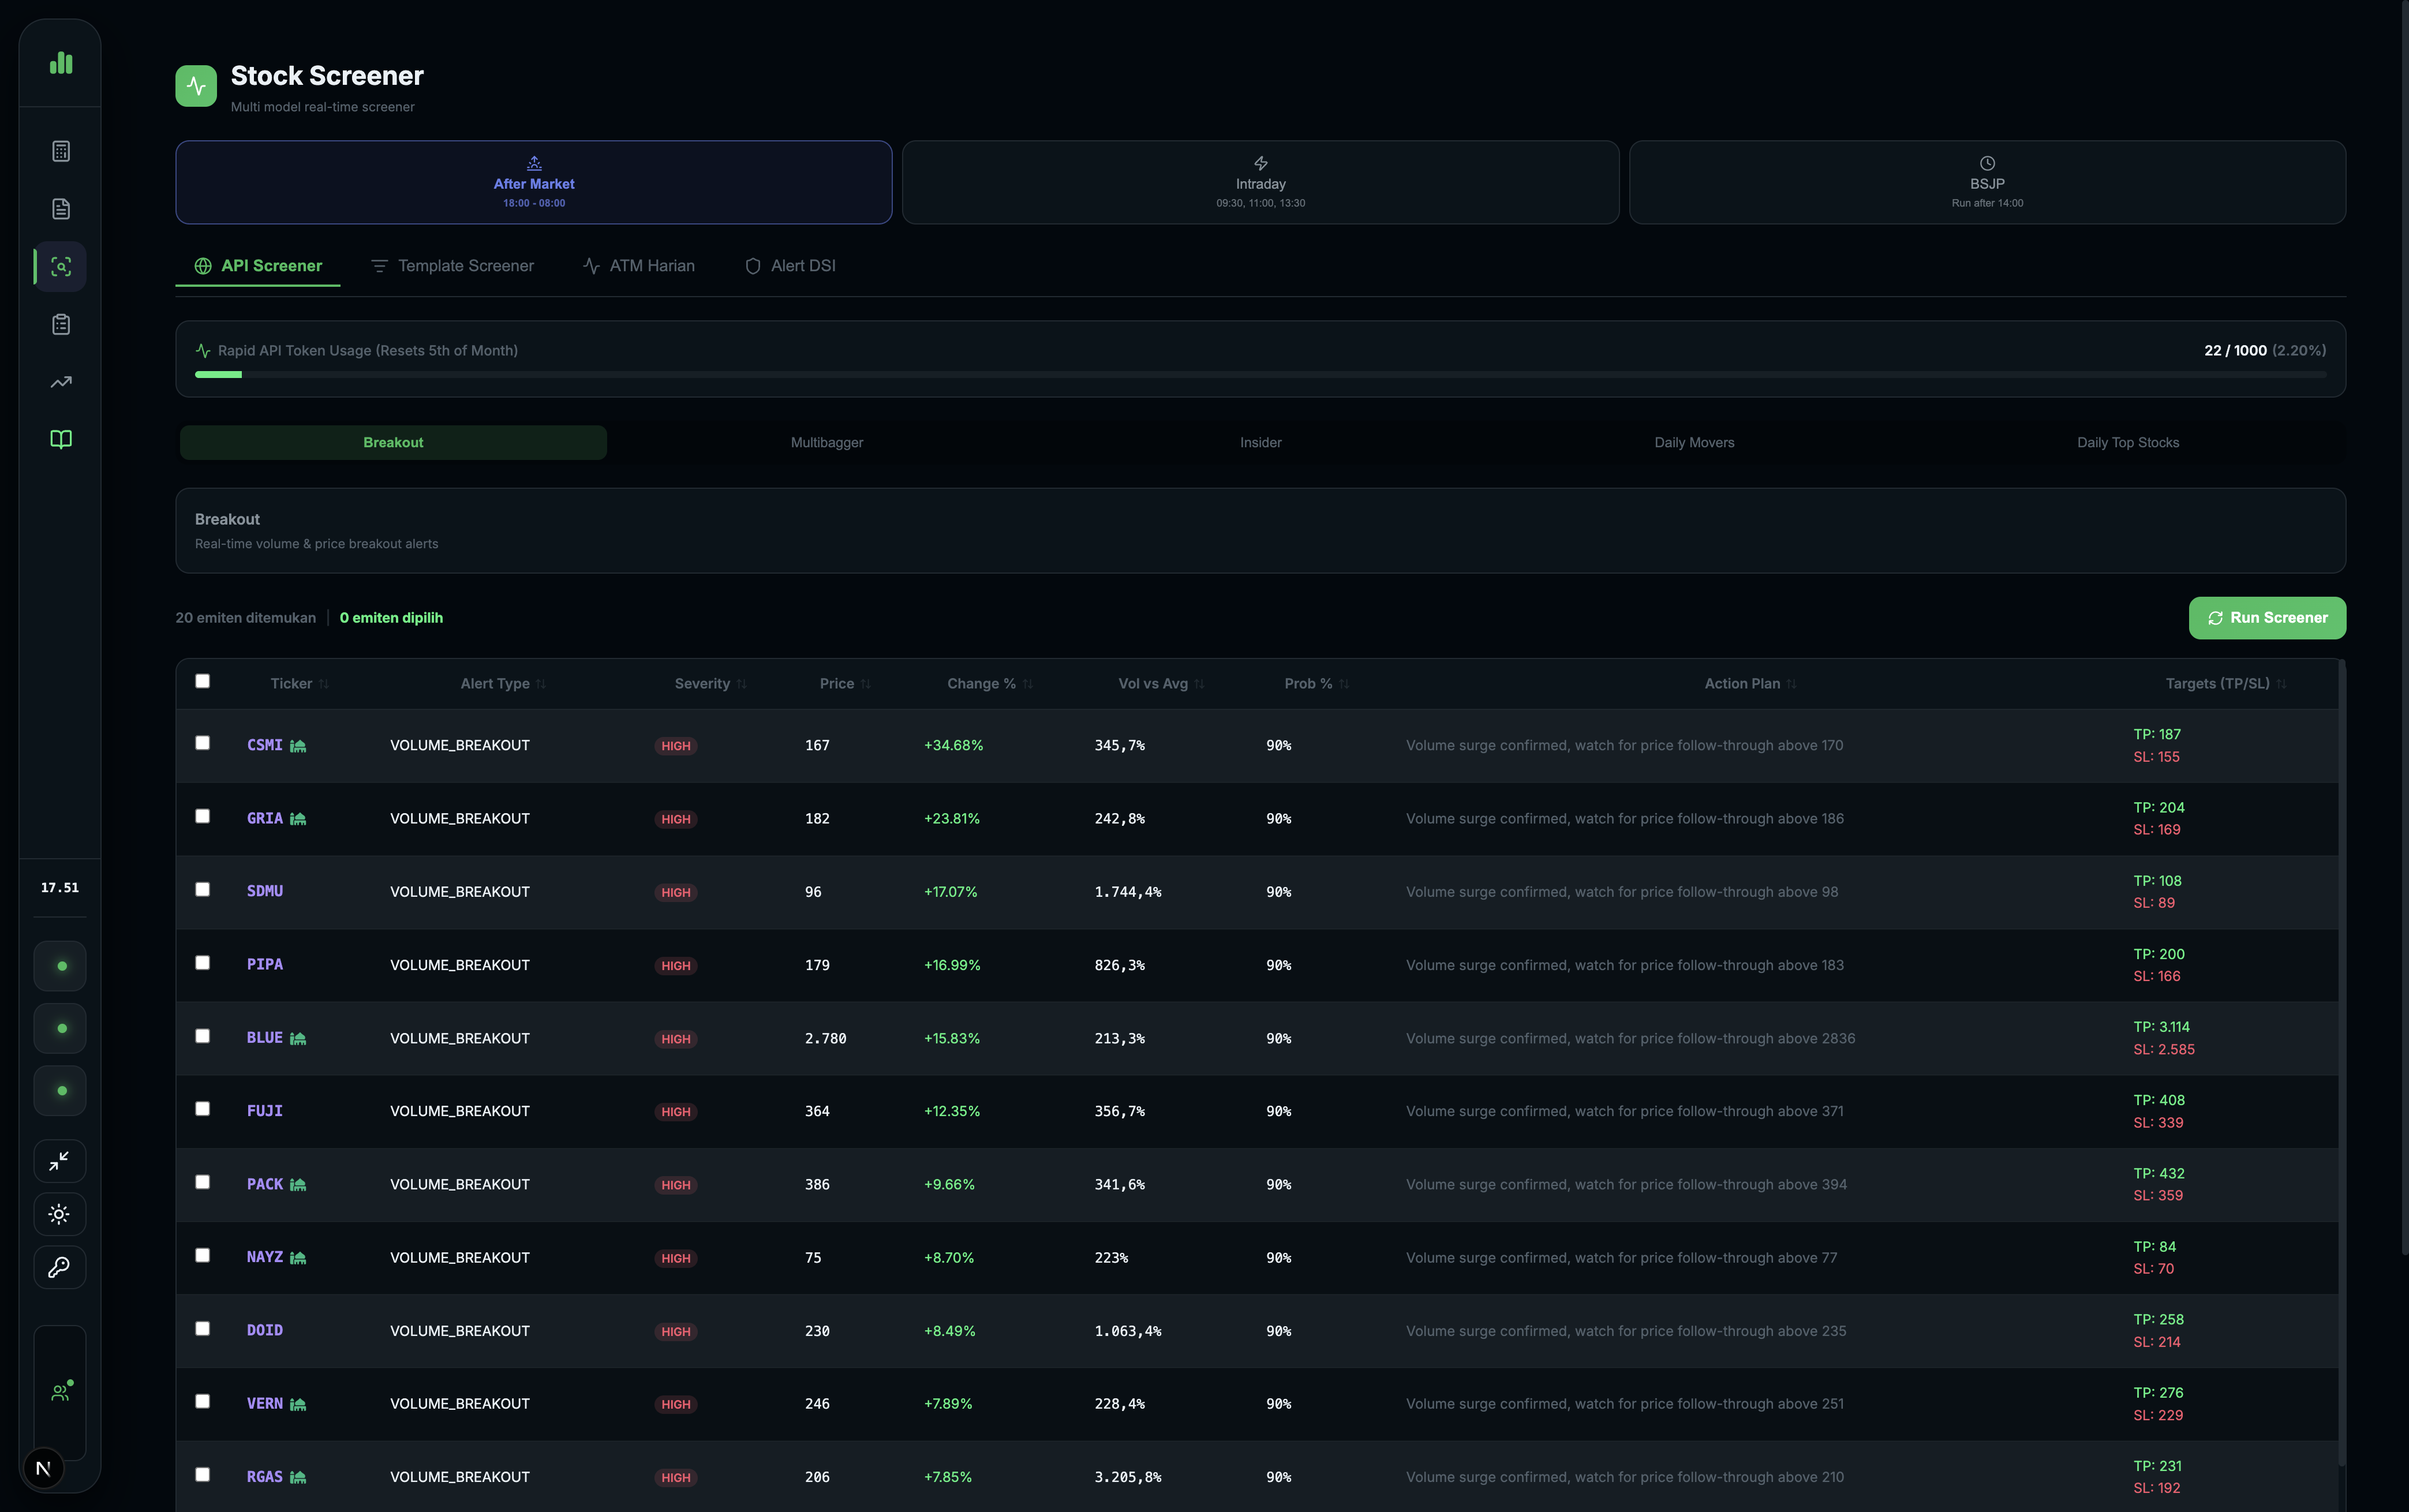Select the BSJP session card

1987,182
